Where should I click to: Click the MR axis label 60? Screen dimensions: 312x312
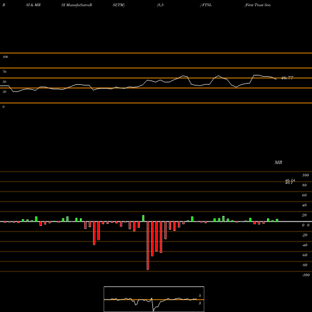tap(305, 195)
